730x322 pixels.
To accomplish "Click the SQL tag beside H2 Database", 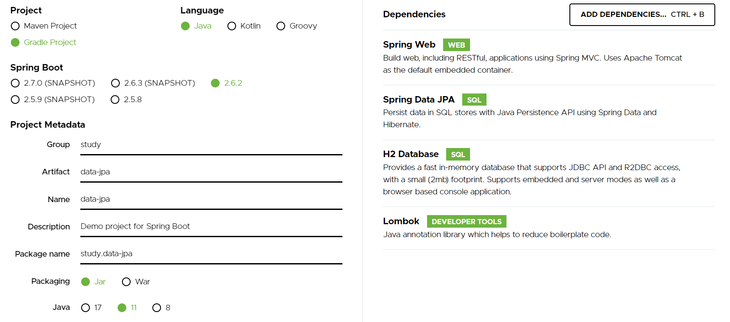I will click(x=458, y=155).
